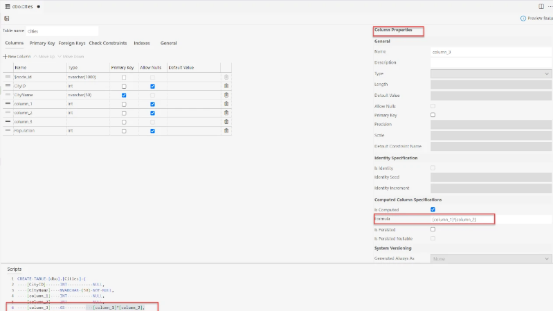Click the publish changes icon below the tab
This screenshot has height=311, width=553.
point(7,19)
